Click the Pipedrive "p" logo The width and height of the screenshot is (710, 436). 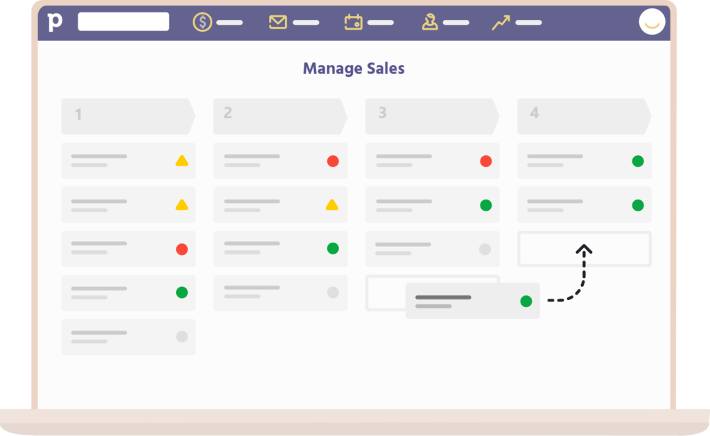55,21
